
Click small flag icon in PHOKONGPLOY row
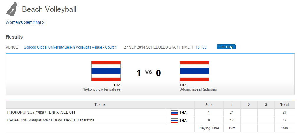pyautogui.click(x=174, y=112)
